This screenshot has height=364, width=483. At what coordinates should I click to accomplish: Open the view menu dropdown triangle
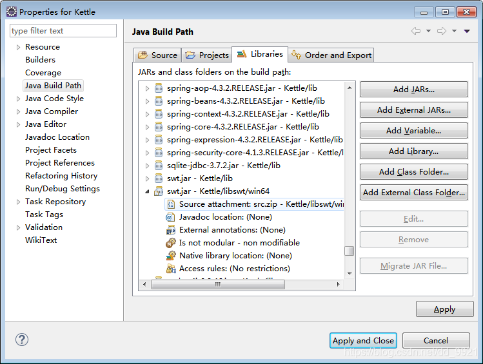pos(467,31)
